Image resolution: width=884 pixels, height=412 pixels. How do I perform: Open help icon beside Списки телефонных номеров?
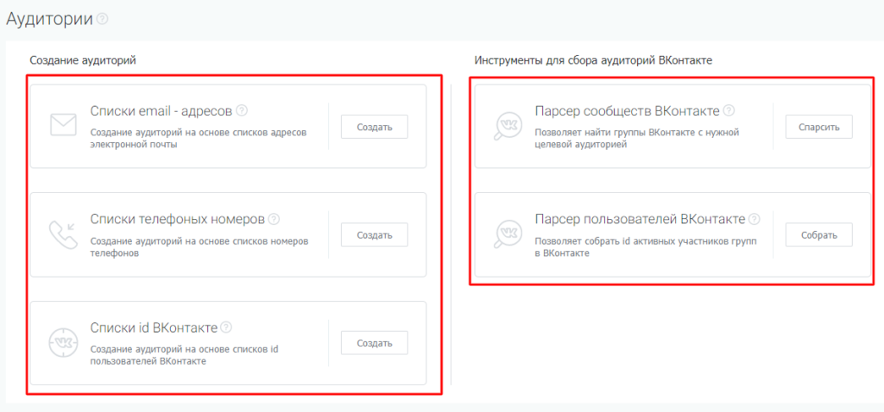point(274,219)
